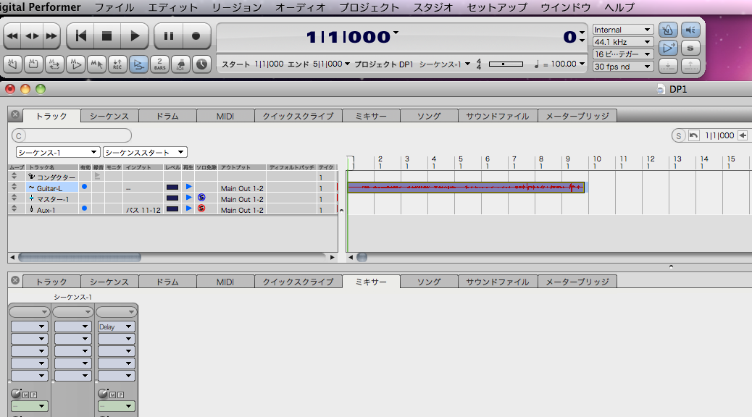Click the main 1|1|000 counter display
The height and width of the screenshot is (417, 752).
(348, 37)
